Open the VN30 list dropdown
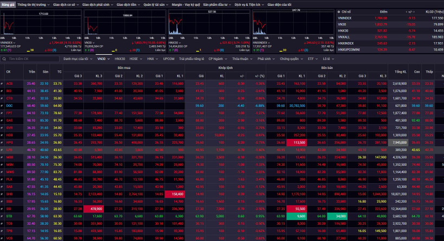Viewport: 444px width, 241px height. click(x=102, y=58)
